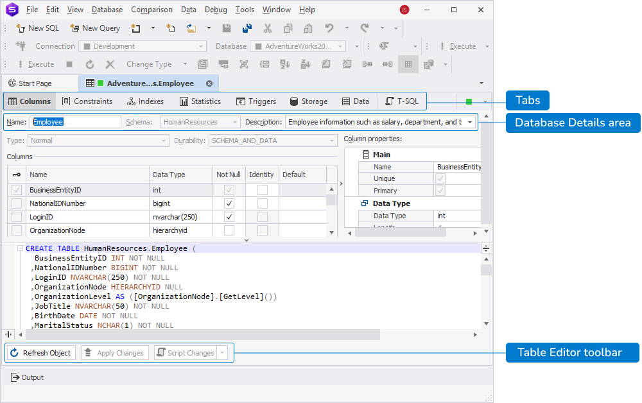Click the table Name input field
Screen dimensions: 642x403
point(75,122)
